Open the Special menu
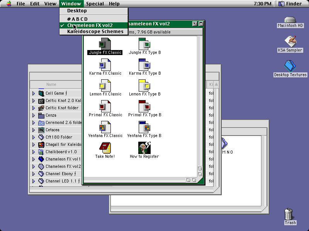The width and height of the screenshot is (309, 231). 95,3
